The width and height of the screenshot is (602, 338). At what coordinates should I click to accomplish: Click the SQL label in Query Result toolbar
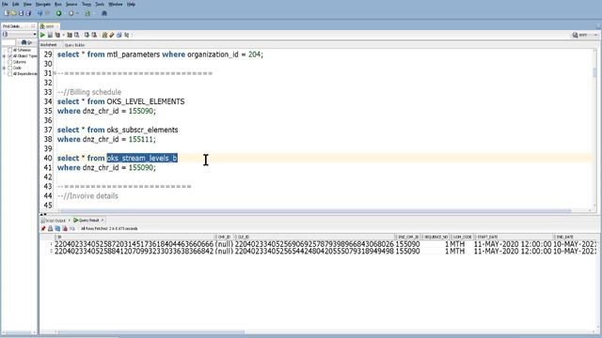click(x=72, y=228)
